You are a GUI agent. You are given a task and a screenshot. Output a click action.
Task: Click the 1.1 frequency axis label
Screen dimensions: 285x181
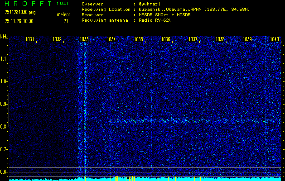4,59
